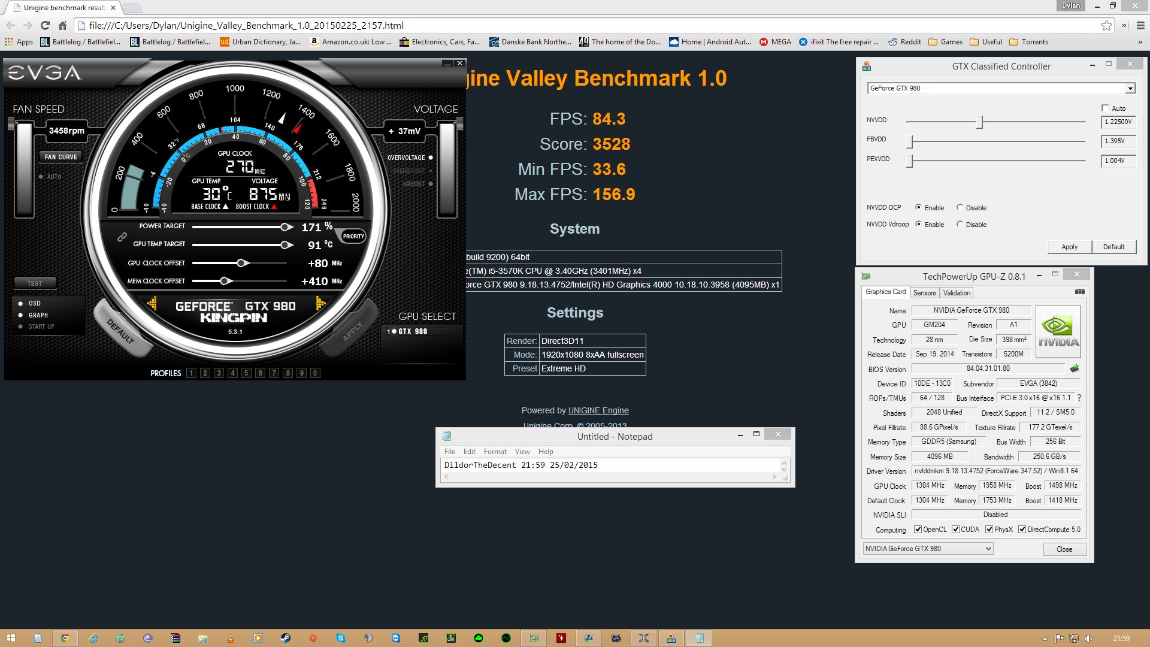Viewport: 1150px width, 647px height.
Task: Open the UNIGINE Engine link
Action: click(x=598, y=410)
